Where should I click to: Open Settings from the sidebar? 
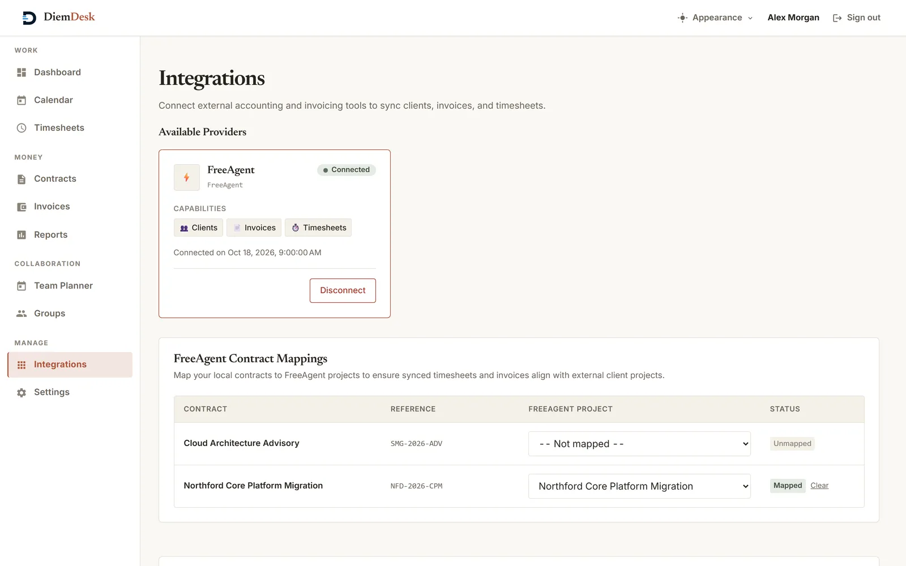pos(70,392)
